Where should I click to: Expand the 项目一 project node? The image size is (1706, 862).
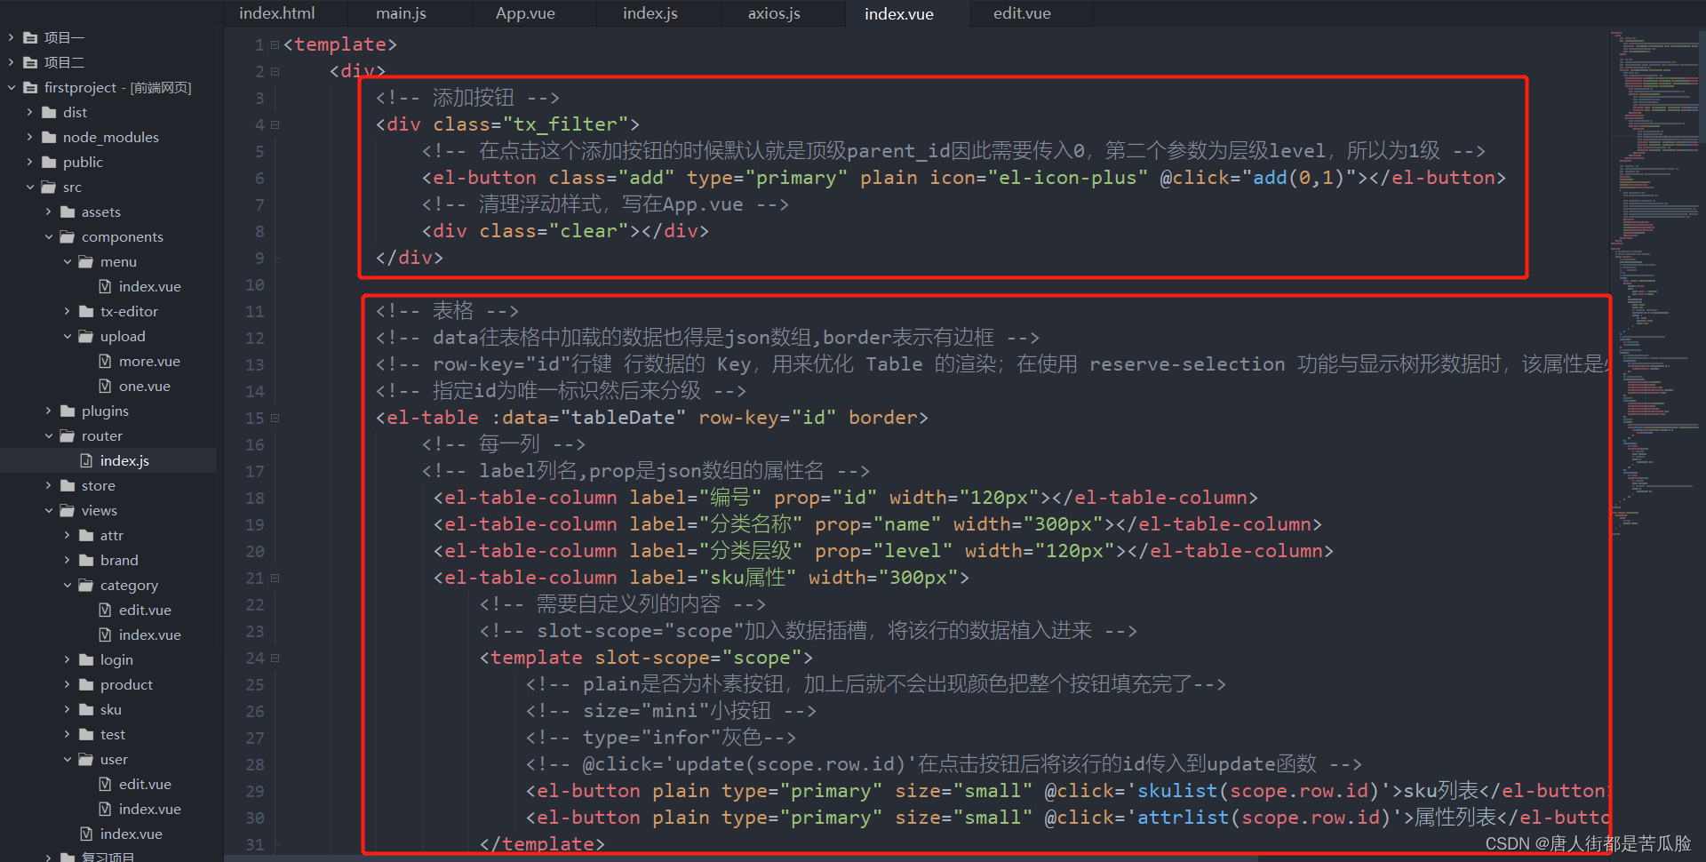(x=11, y=37)
